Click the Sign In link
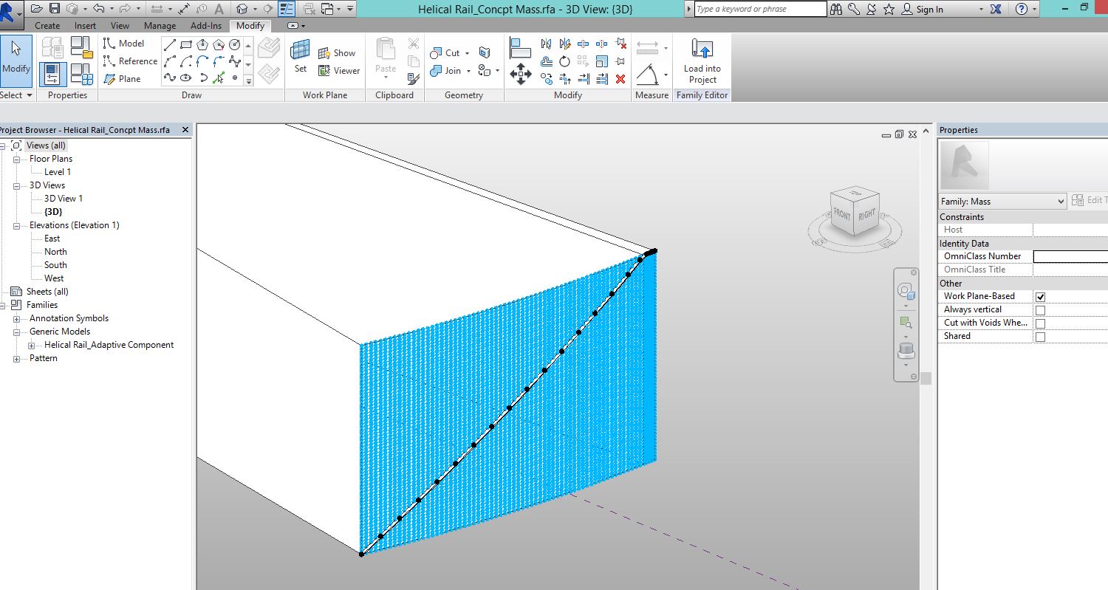Screen dimensions: 1108x590 point(929,10)
